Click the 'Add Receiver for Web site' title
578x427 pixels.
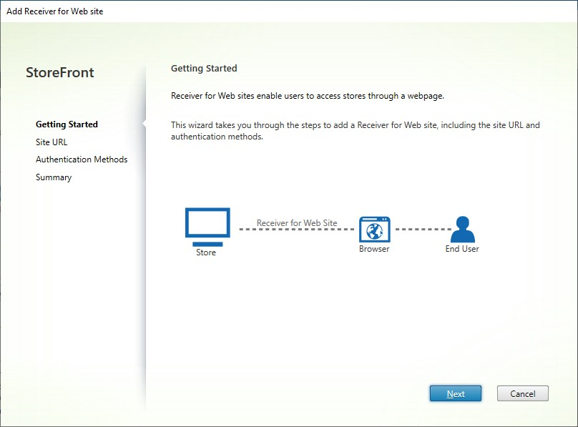(x=55, y=11)
